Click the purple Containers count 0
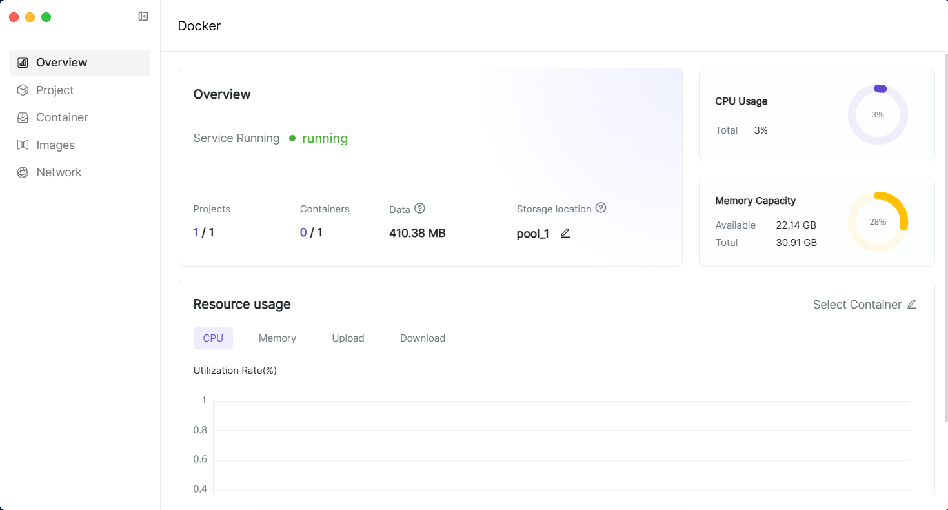The height and width of the screenshot is (510, 948). click(303, 232)
